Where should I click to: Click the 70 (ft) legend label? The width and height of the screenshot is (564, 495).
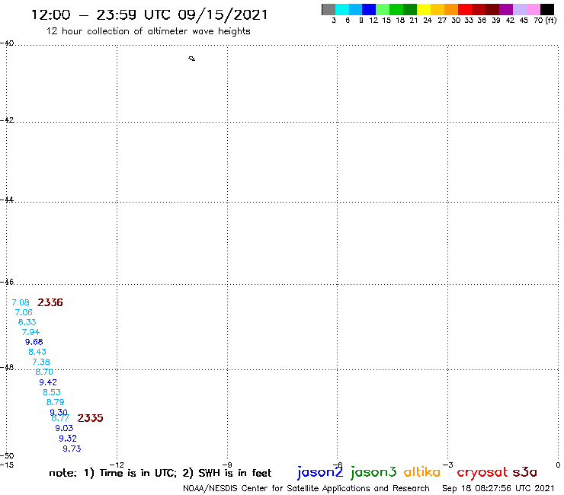point(545,20)
